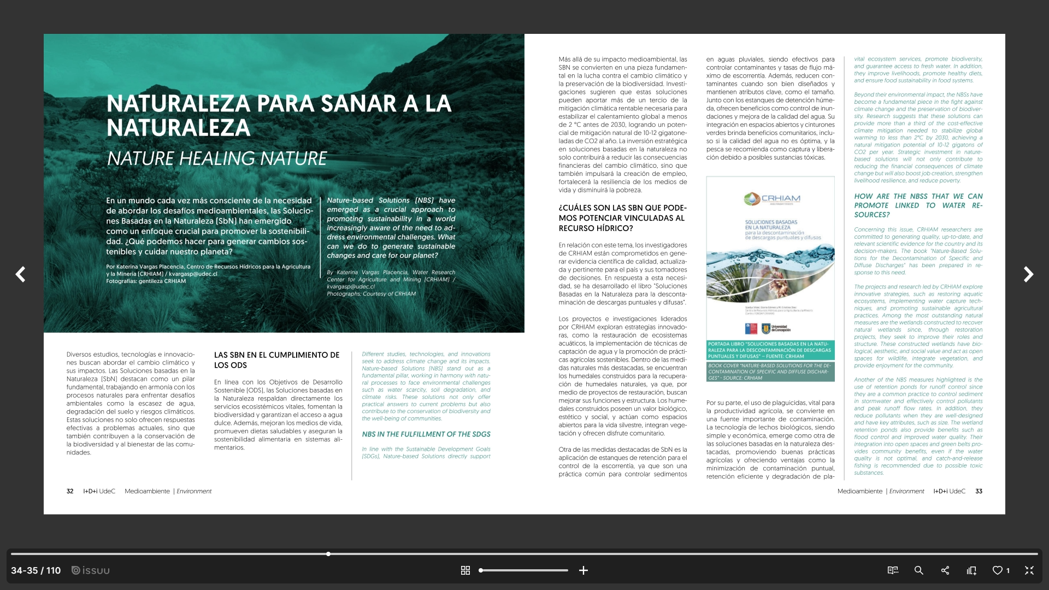Screen dimensions: 1049x590
Task: Click the CRHIAM book cover image
Action: click(770, 258)
